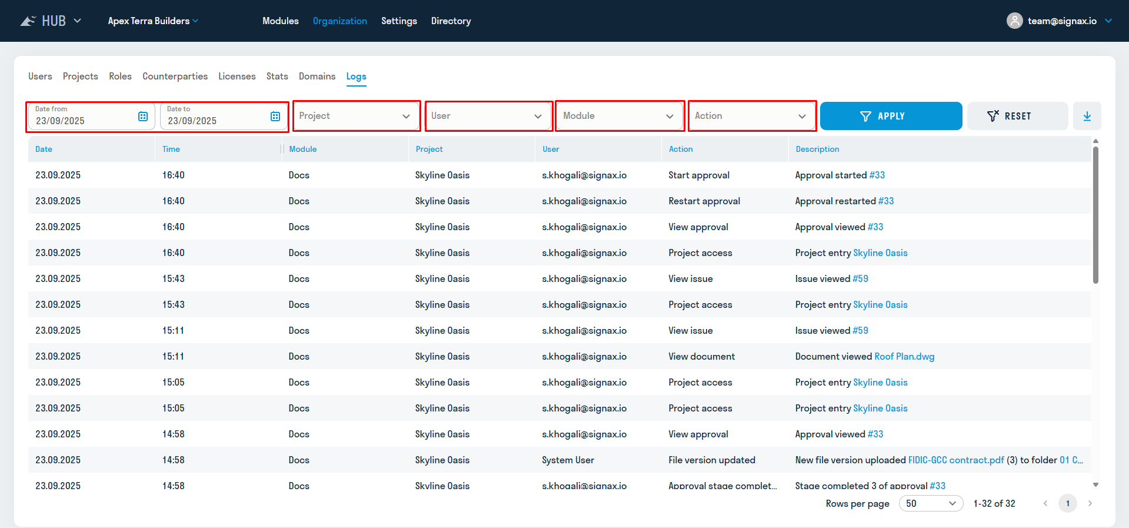Sort by the Date column header
The image size is (1129, 528).
coord(44,149)
